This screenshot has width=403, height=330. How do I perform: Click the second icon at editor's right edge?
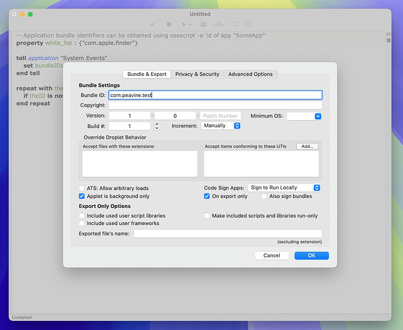388,40
